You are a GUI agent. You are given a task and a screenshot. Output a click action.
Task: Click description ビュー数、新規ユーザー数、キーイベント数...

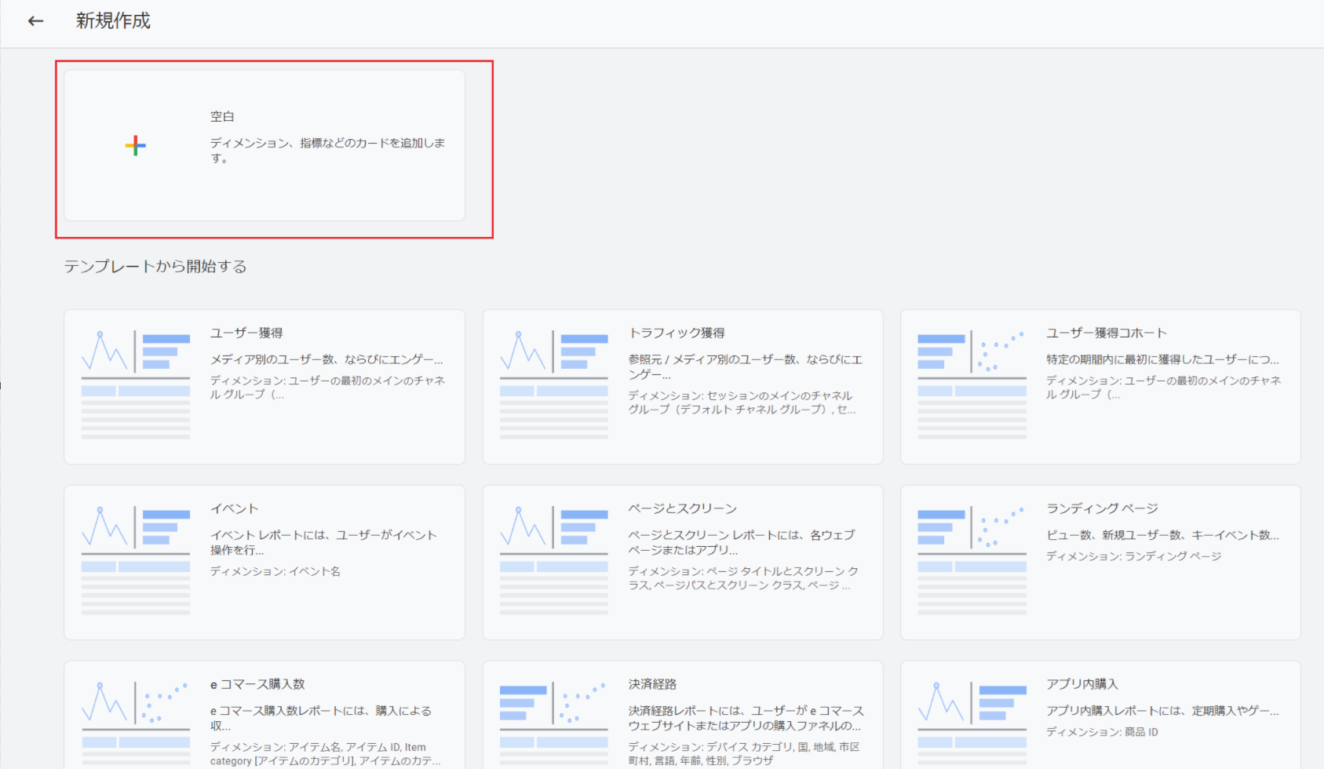click(1162, 535)
